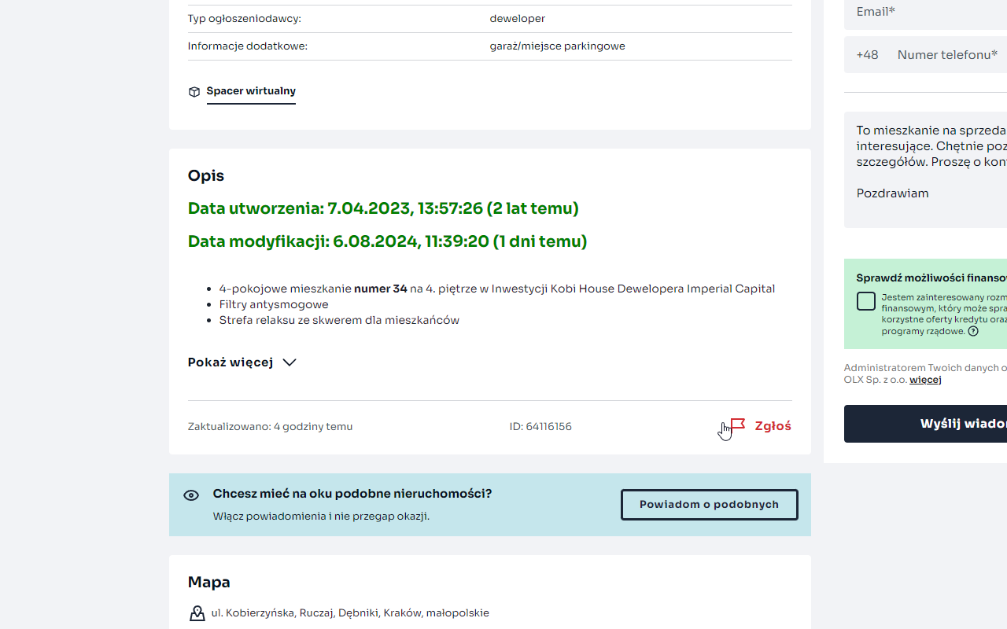
Task: Click the ul. Kobierzyńska address text
Action: tap(350, 613)
